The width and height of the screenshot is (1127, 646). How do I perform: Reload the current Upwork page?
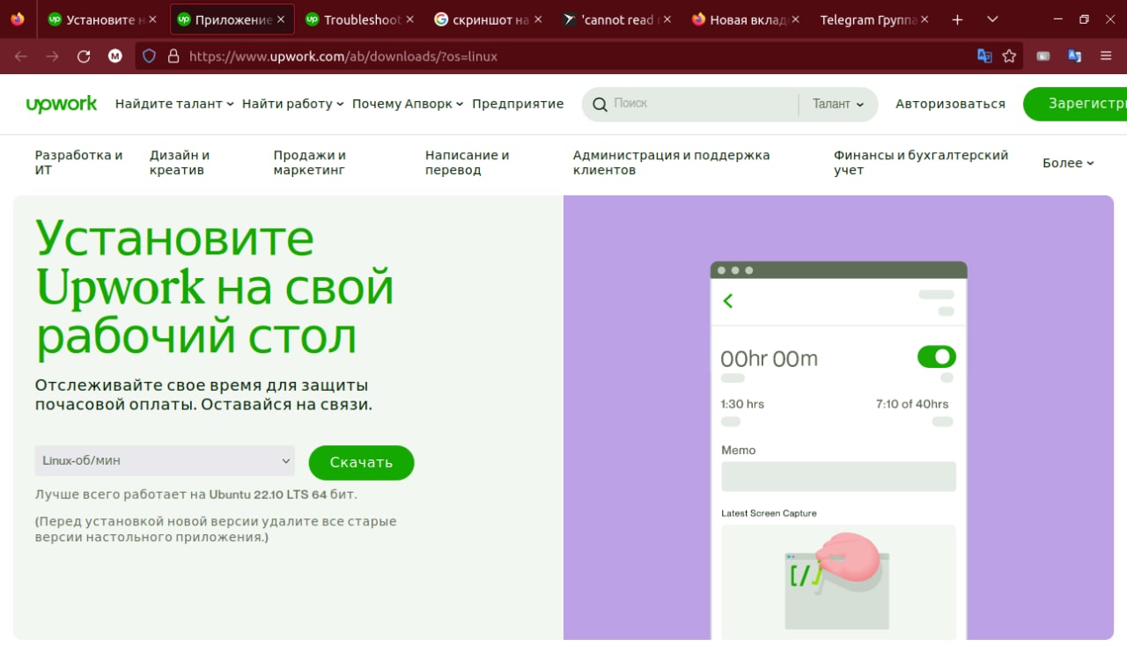click(84, 56)
